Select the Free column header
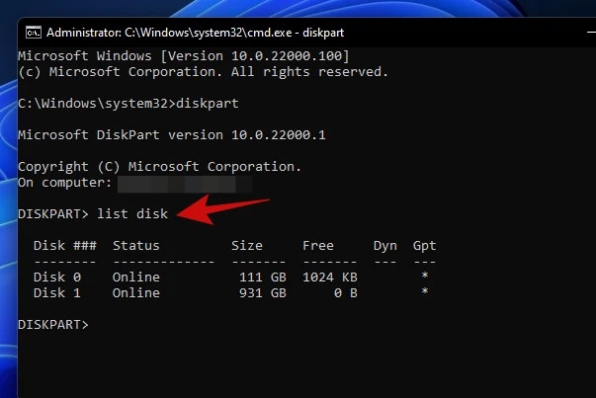Image resolution: width=596 pixels, height=398 pixels. [x=318, y=246]
